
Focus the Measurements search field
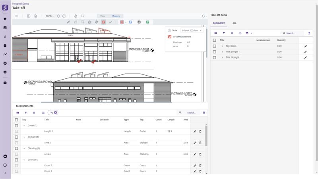click(x=192, y=113)
